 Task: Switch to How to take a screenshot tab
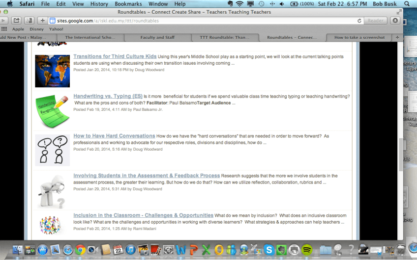(x=359, y=37)
